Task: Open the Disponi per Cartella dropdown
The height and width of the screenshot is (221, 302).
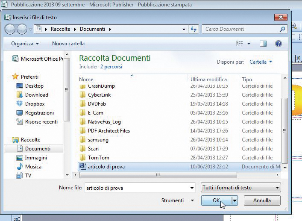Action: point(261,62)
